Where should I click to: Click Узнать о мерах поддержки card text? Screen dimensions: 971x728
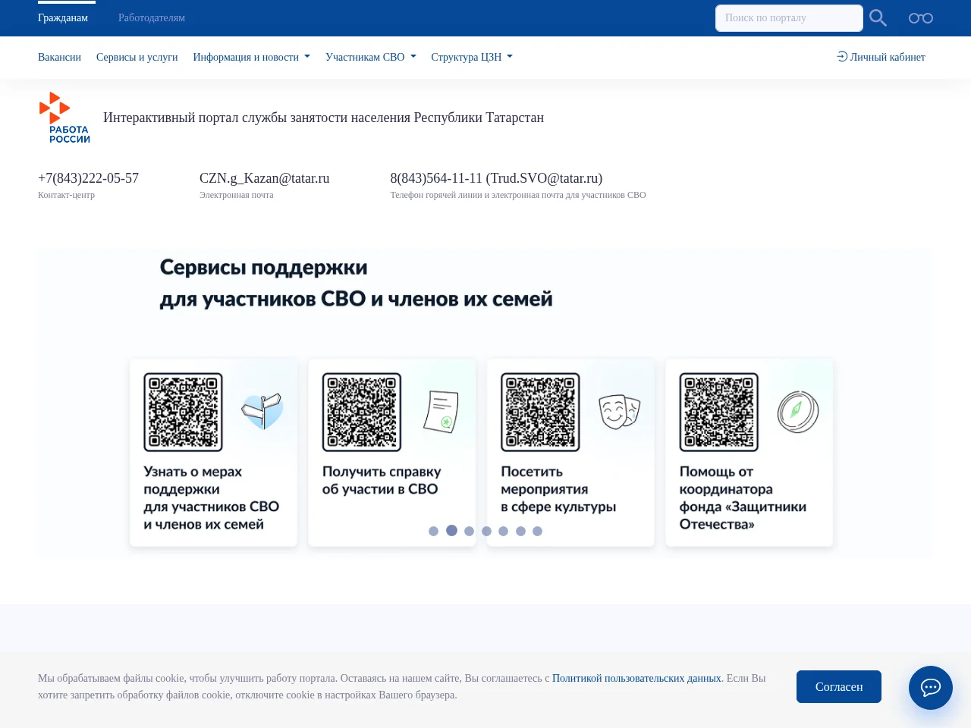(x=211, y=497)
